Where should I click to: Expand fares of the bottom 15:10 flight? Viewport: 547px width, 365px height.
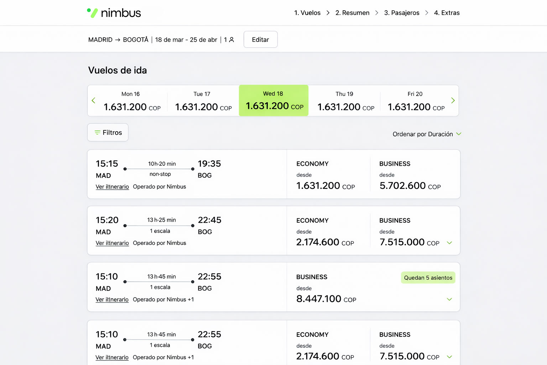449,357
